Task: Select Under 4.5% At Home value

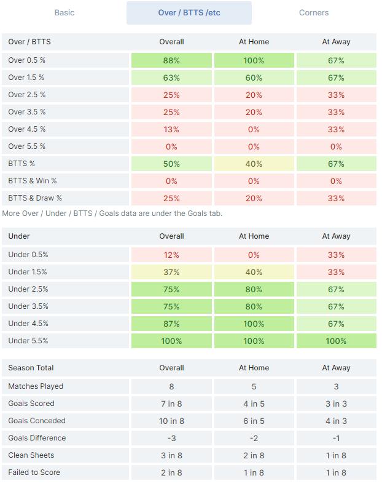Action: point(254,324)
